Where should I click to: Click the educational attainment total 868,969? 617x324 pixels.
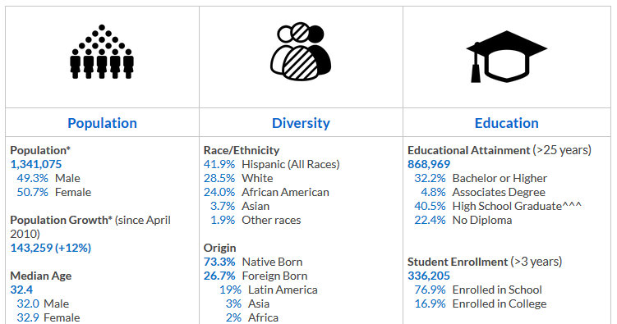429,164
